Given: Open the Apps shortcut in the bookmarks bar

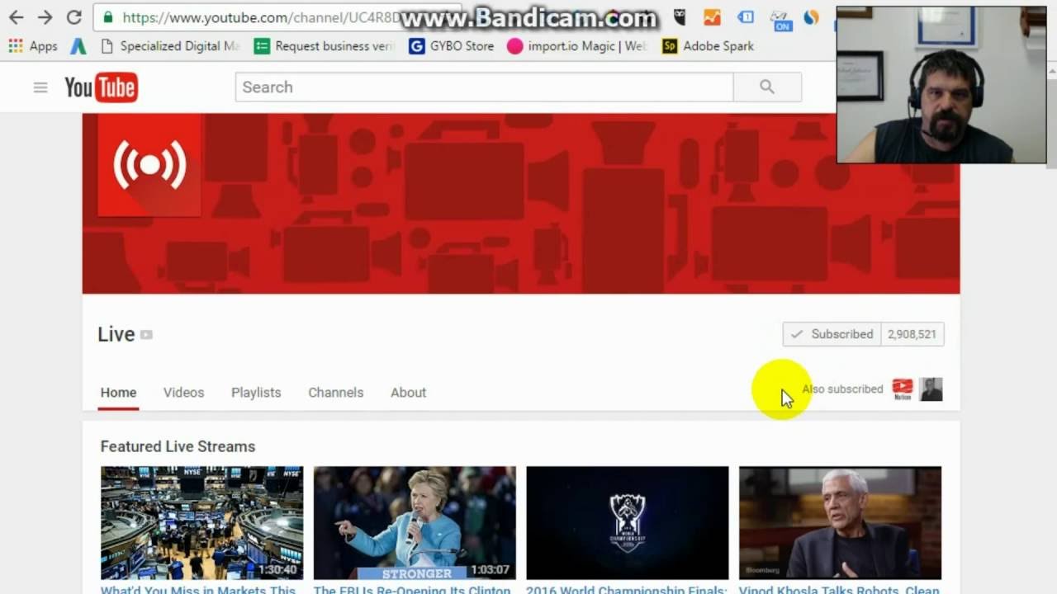Looking at the screenshot, I should click(33, 46).
